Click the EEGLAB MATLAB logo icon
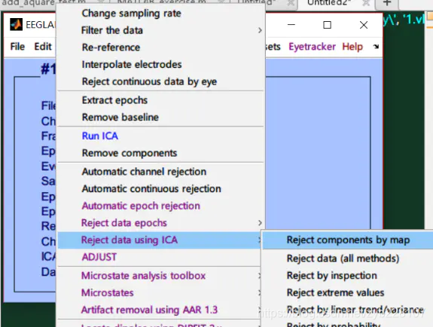433x327 pixels. [x=16, y=25]
